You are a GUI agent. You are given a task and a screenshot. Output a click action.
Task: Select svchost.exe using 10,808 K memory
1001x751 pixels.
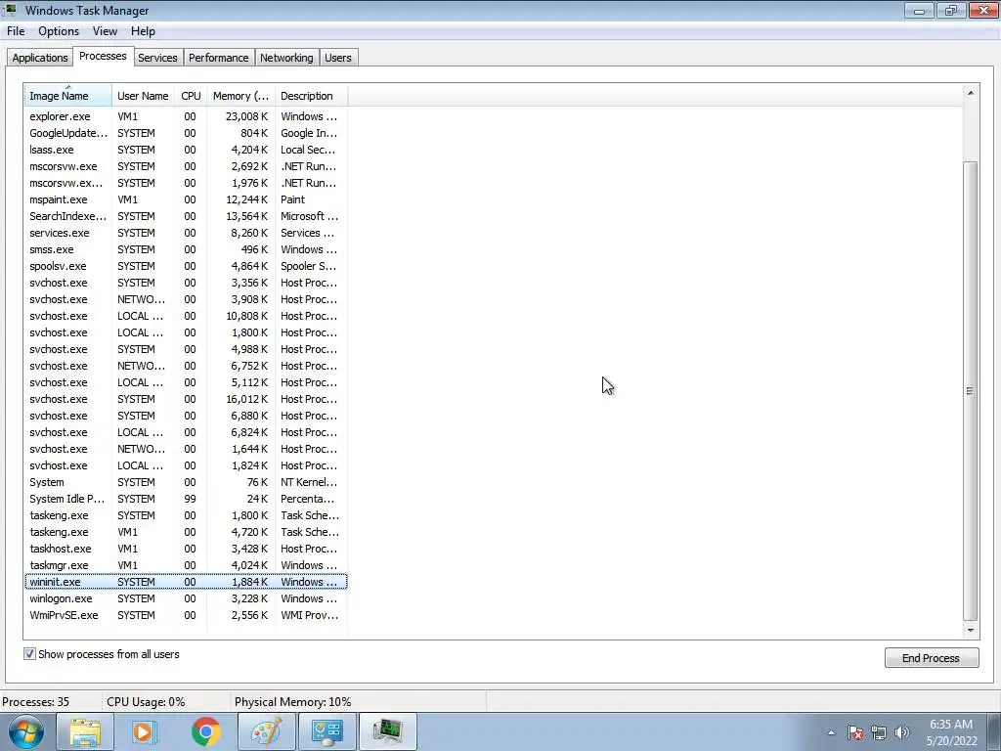coord(186,316)
